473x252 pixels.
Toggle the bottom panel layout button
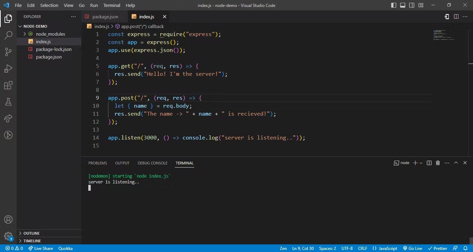403,5
